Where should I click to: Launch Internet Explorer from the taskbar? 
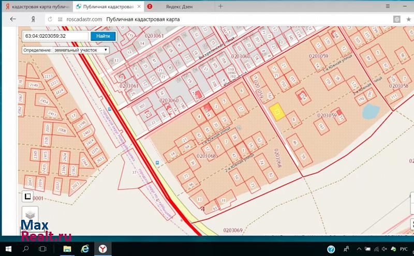(85, 249)
